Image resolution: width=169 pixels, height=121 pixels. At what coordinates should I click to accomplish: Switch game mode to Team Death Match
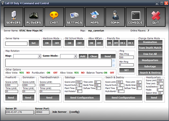click(150, 48)
